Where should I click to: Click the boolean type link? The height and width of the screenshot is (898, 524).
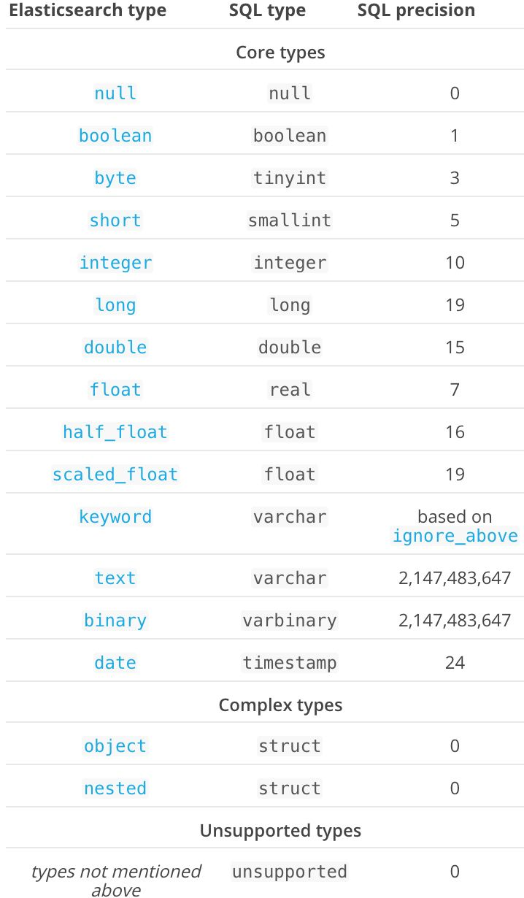point(115,136)
